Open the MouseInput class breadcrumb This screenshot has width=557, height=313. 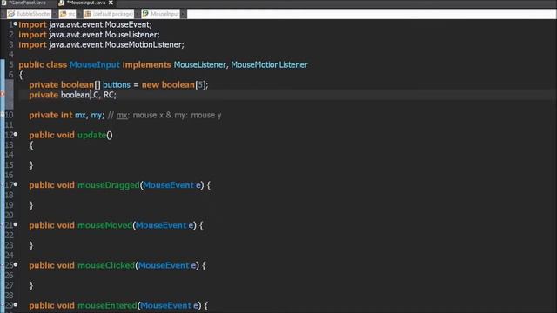coord(161,14)
